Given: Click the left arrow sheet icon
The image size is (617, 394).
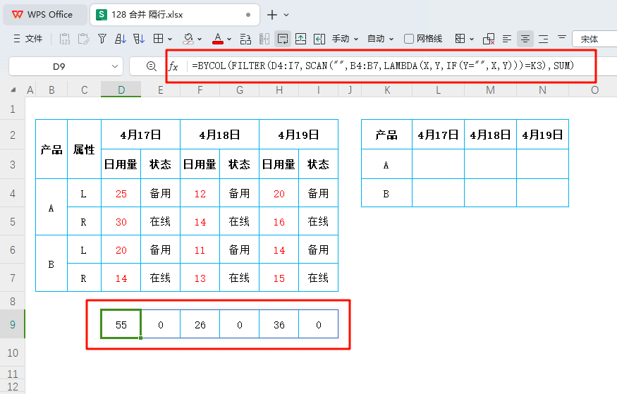Looking at the screenshot, I should tap(319, 39).
